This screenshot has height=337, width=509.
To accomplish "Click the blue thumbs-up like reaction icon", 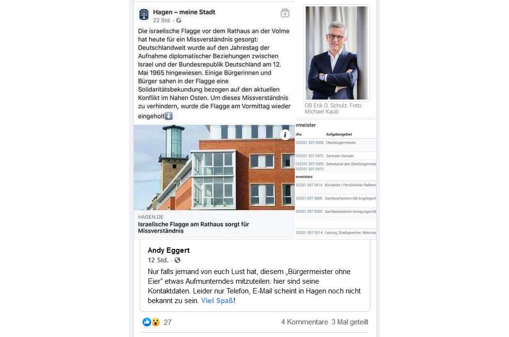I will pos(147,322).
